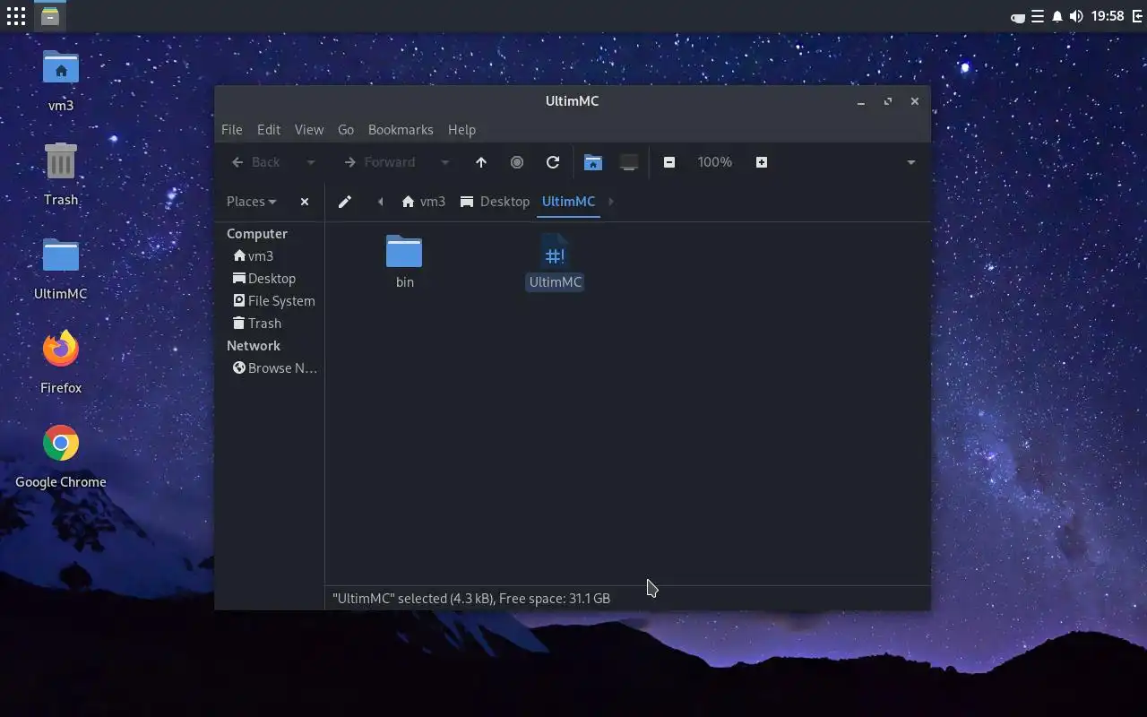Click the Back navigation button
Viewport: 1147px width, 717px height.
pyautogui.click(x=256, y=162)
